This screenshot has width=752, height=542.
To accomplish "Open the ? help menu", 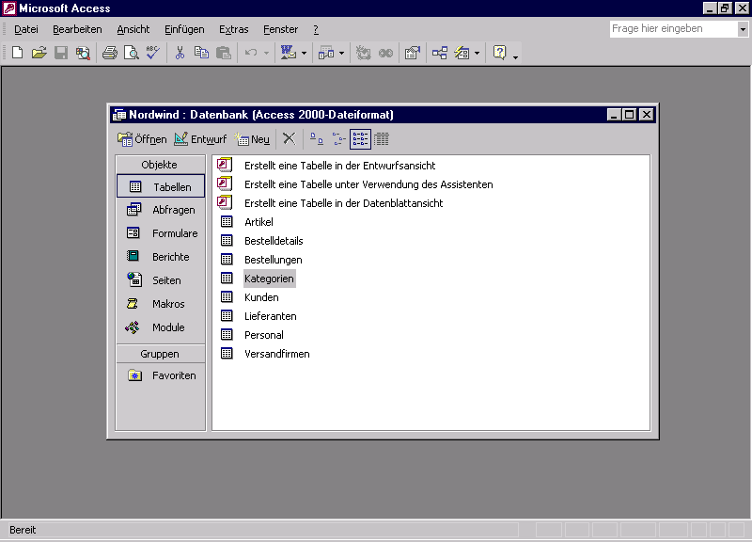I will click(316, 29).
